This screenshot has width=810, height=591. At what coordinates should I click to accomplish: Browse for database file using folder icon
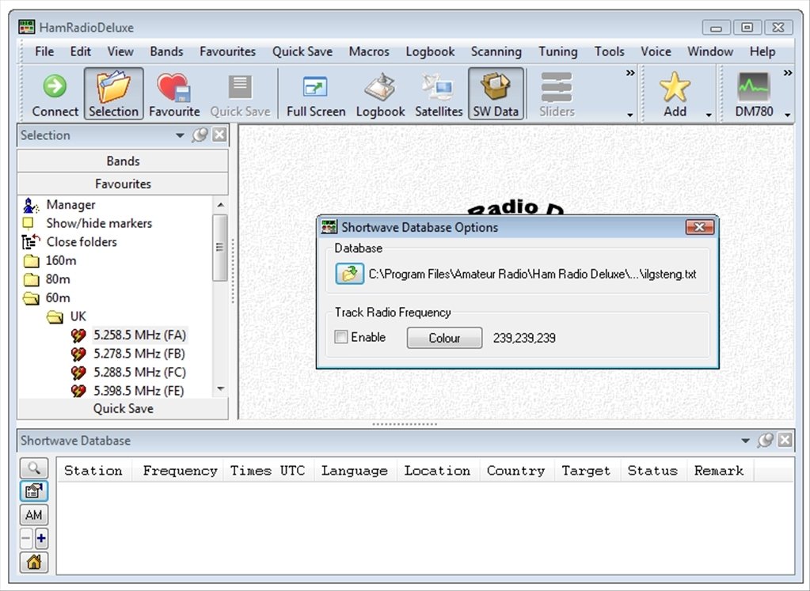[x=349, y=274]
